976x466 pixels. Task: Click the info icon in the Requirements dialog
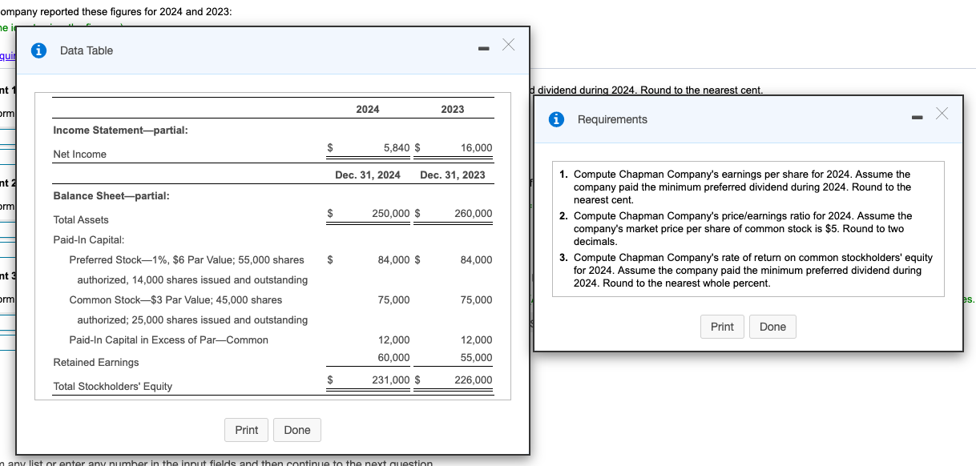556,119
